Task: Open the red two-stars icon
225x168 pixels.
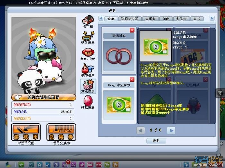Action: (99, 164)
